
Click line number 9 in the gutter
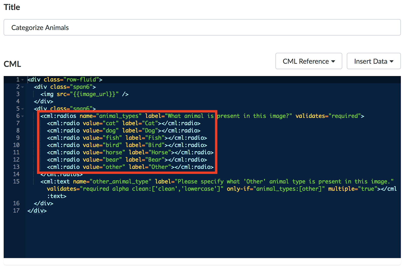coord(18,138)
